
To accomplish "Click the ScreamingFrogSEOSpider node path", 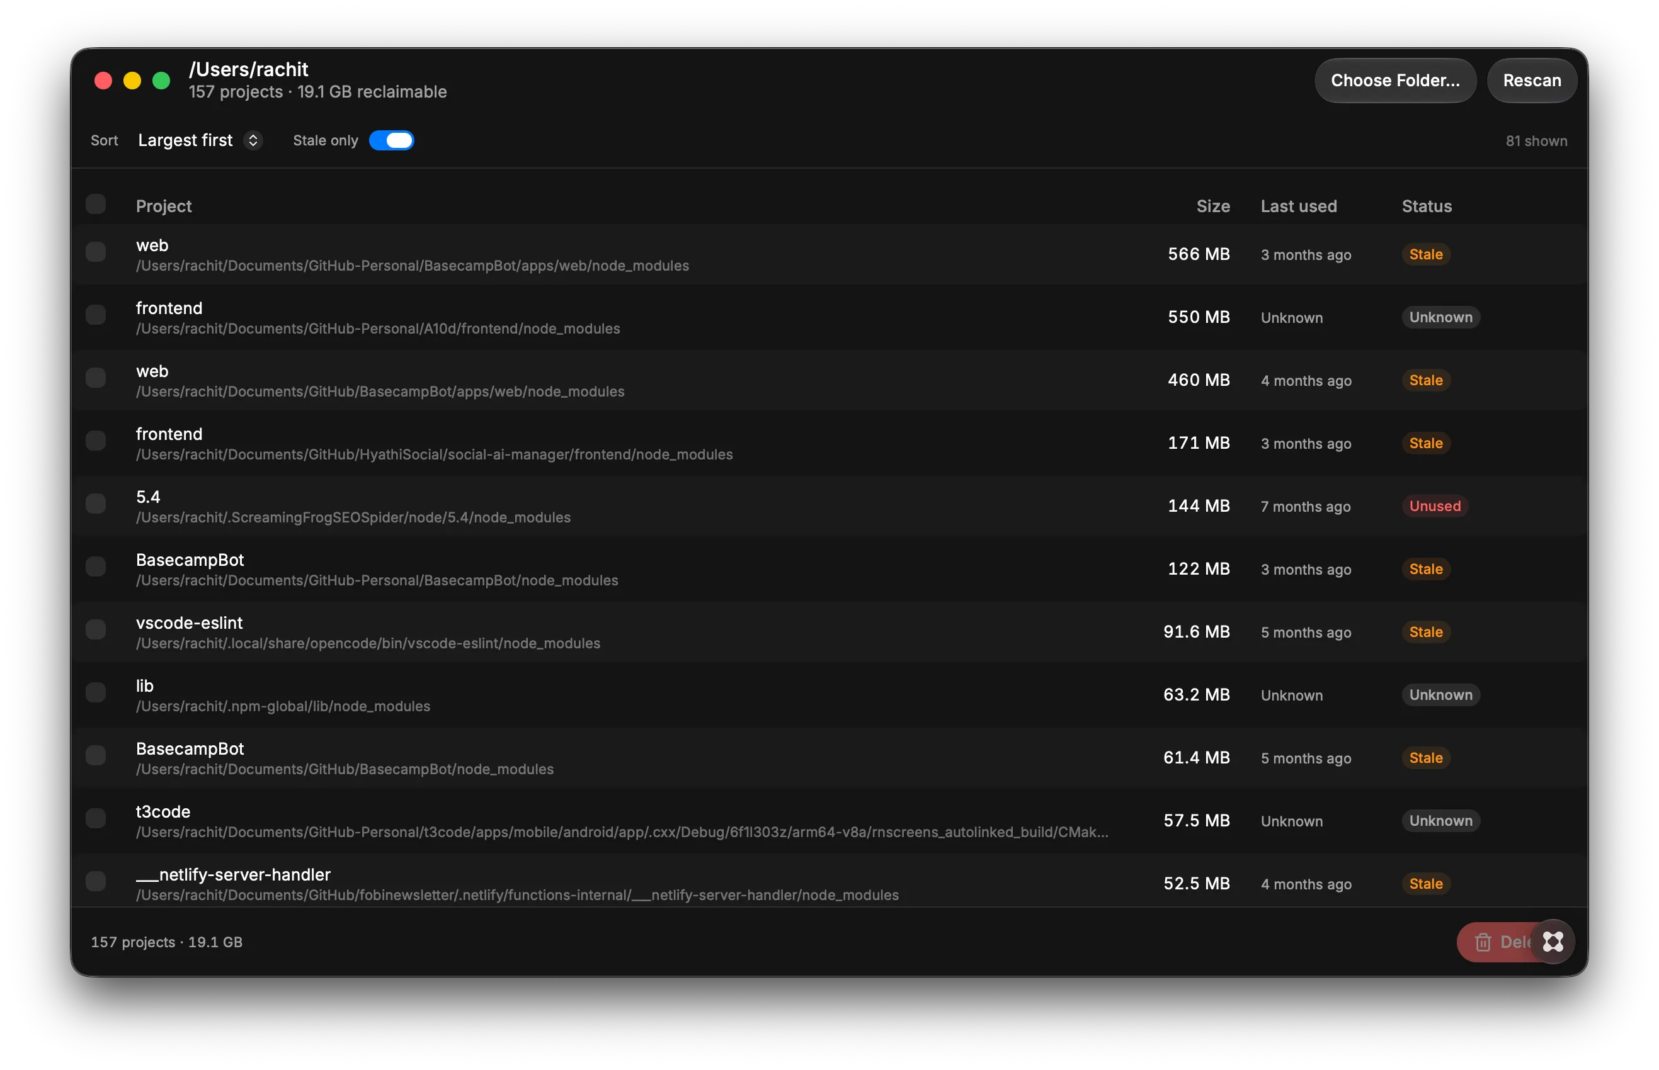I will 353,517.
